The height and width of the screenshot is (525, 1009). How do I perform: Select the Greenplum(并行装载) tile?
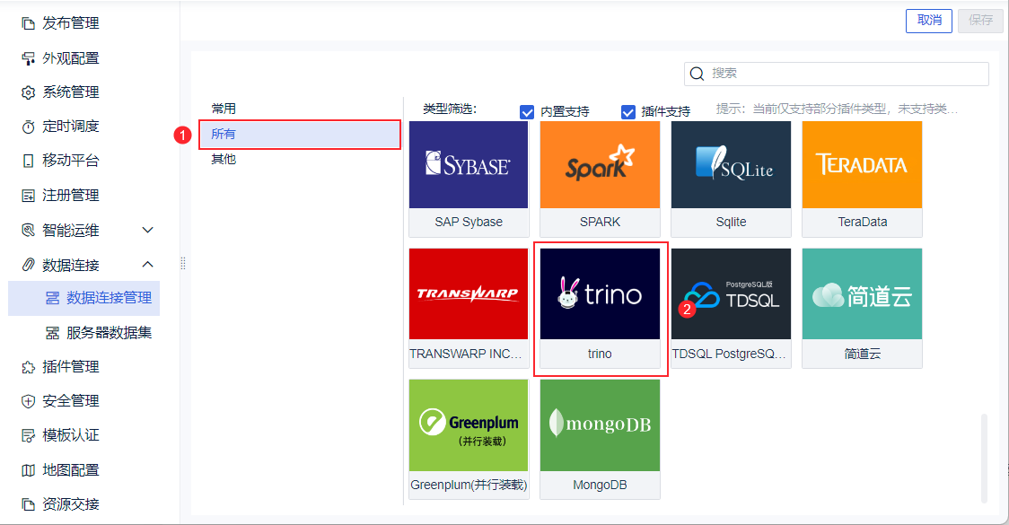point(469,439)
